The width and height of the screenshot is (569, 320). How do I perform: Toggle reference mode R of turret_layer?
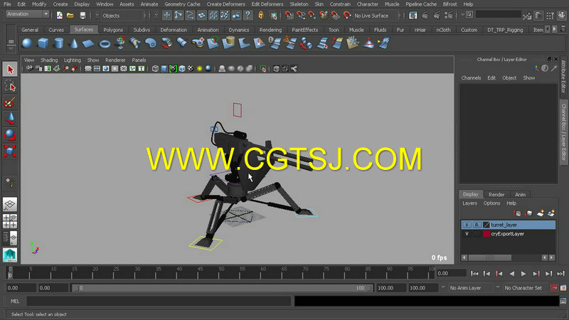tap(477, 225)
